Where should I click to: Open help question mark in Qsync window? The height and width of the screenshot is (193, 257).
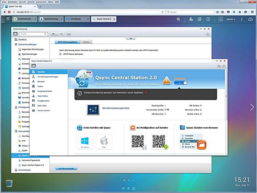tap(224, 66)
